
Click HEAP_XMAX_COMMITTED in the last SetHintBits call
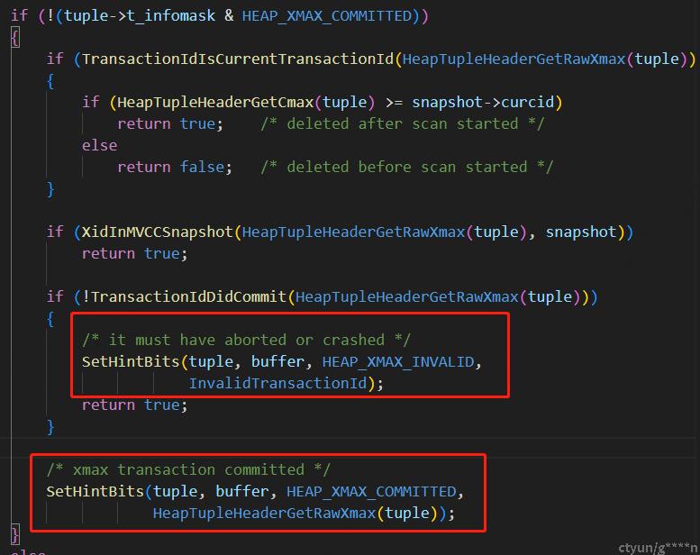point(371,492)
